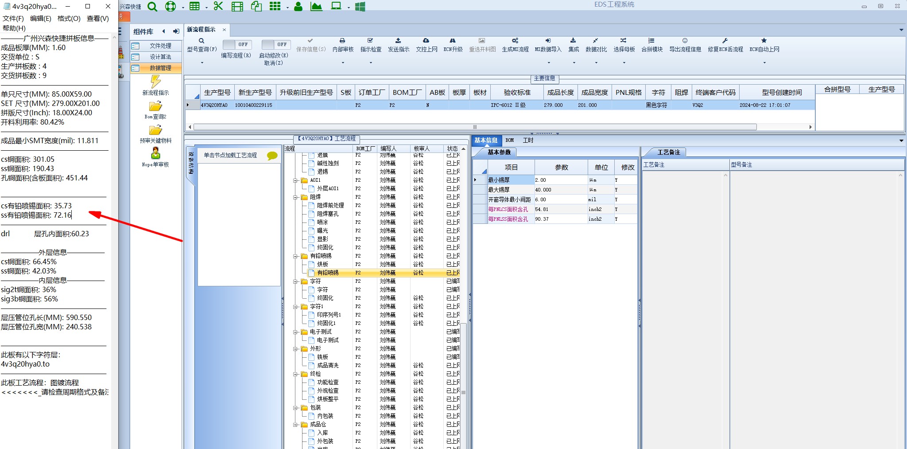Click 生成MI流程 gears button
Viewport: 907px width, 449px height.
point(515,45)
